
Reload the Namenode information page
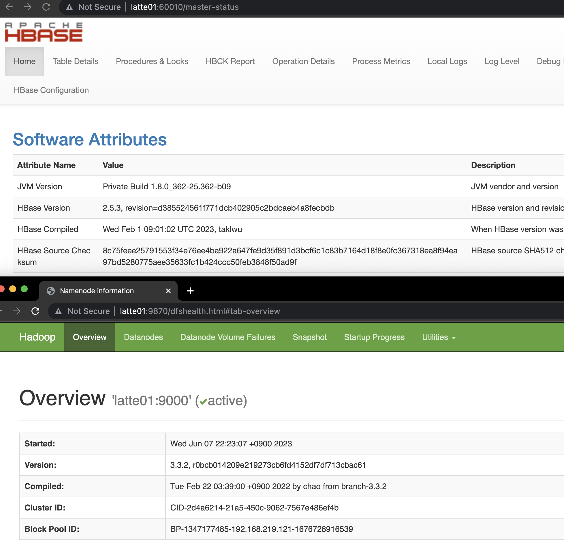(35, 311)
